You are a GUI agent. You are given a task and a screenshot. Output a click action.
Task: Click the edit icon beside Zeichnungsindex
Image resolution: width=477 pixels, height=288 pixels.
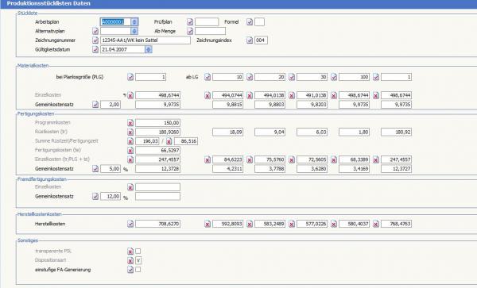[x=250, y=40]
